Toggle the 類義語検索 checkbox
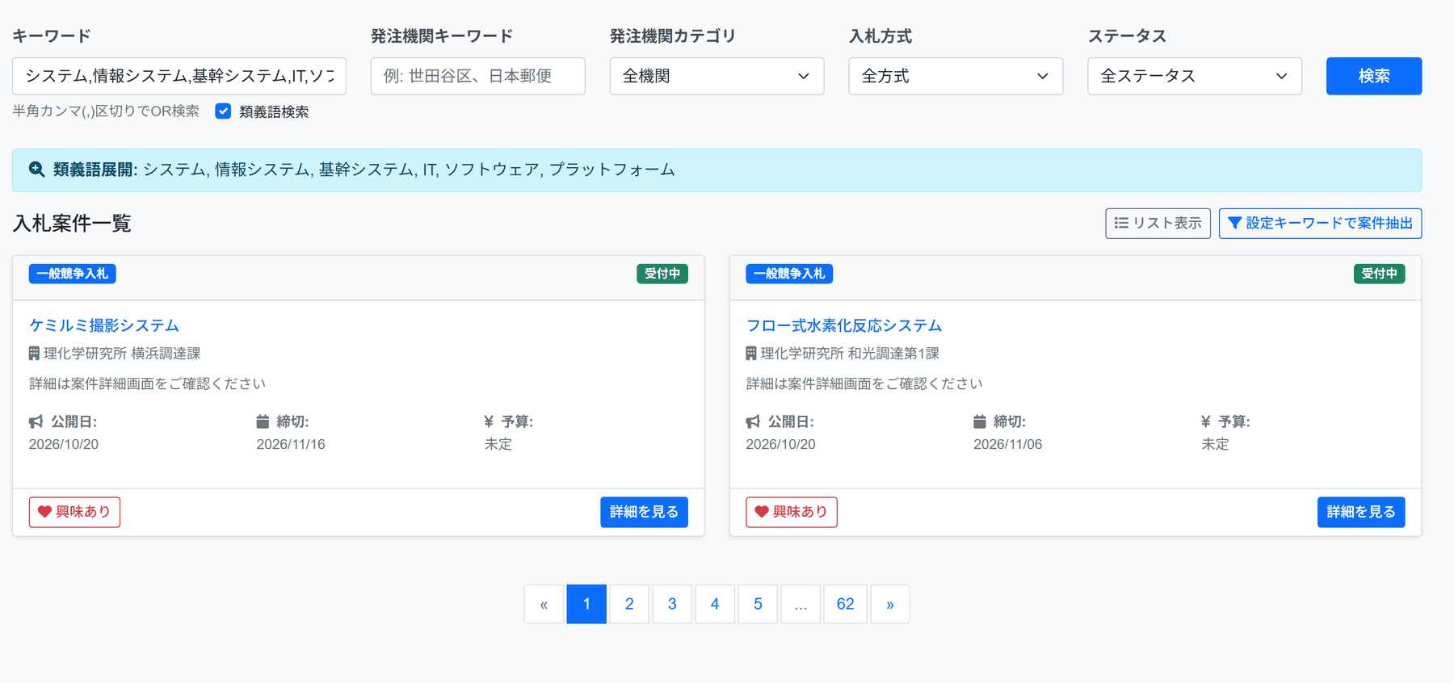1454x683 pixels. [x=223, y=111]
